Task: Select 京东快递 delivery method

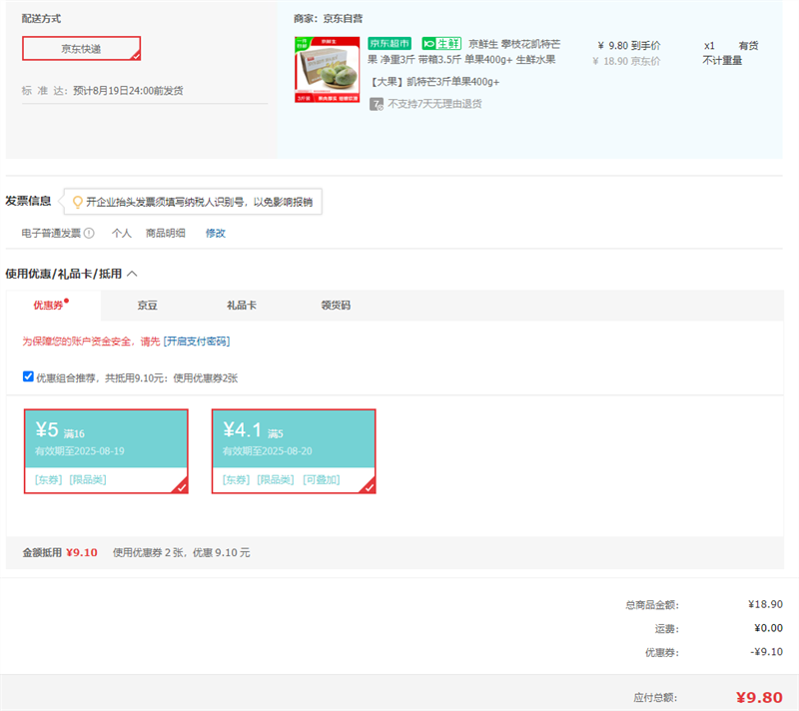Action: 81,49
